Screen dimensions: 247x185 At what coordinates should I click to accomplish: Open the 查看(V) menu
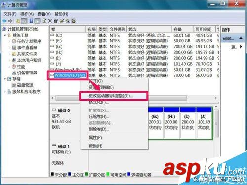[x=44, y=14]
